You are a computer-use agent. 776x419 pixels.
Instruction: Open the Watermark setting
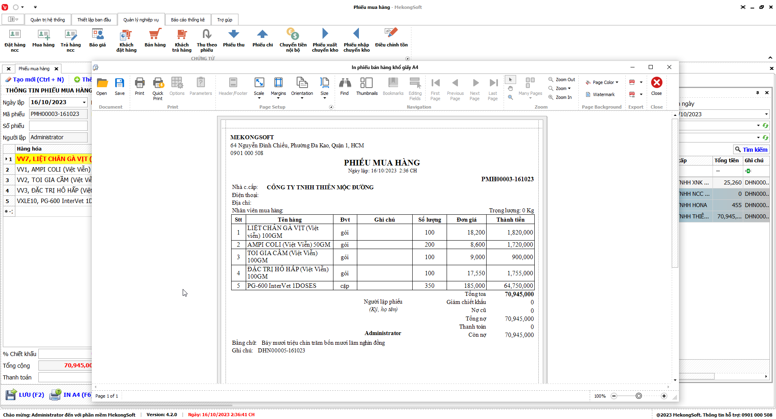(601, 94)
